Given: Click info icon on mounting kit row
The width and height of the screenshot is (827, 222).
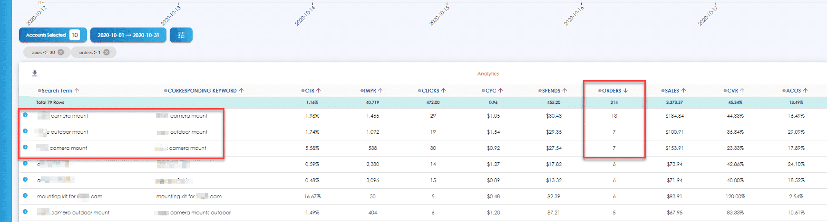Looking at the screenshot, I should (25, 196).
